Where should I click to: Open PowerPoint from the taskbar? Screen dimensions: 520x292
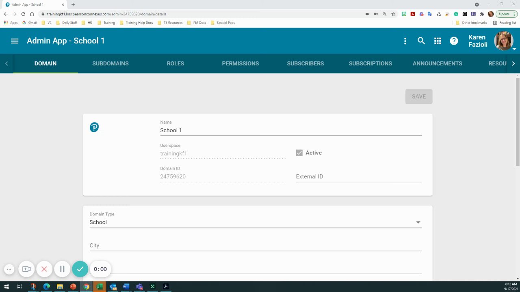(x=73, y=287)
